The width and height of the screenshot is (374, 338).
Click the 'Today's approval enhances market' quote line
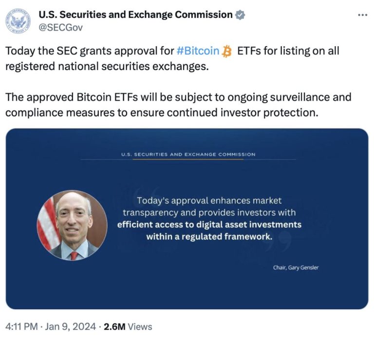pyautogui.click(x=209, y=201)
